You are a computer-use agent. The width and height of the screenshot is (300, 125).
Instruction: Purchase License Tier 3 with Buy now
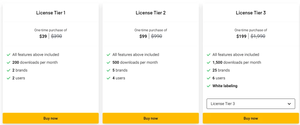(x=250, y=118)
